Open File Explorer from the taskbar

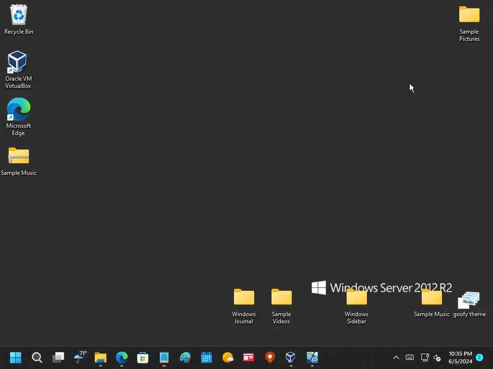101,357
